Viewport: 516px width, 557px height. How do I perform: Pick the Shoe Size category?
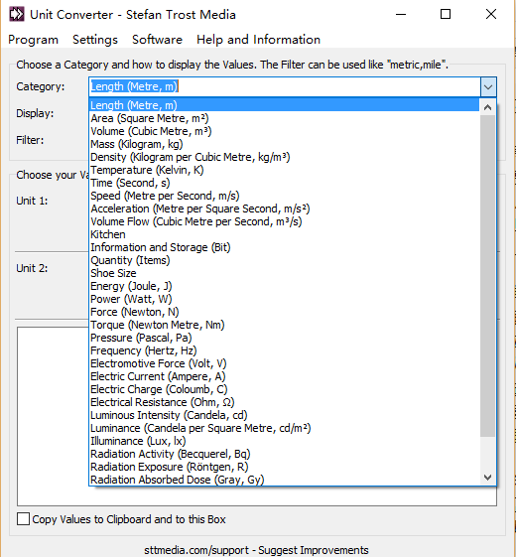(x=284, y=273)
